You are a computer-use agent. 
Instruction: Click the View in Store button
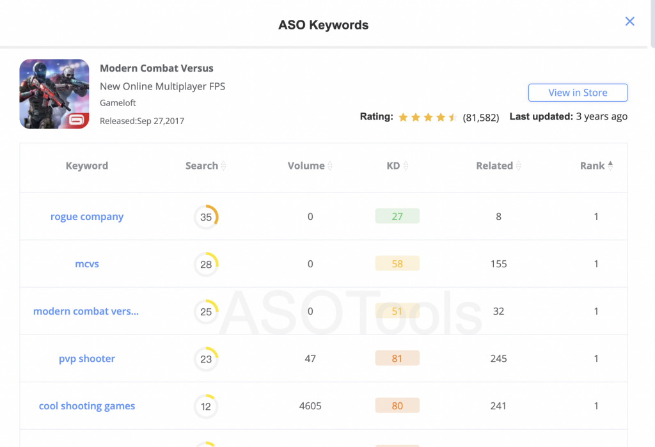coord(578,92)
